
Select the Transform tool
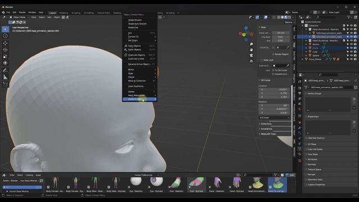[x=5, y=63]
